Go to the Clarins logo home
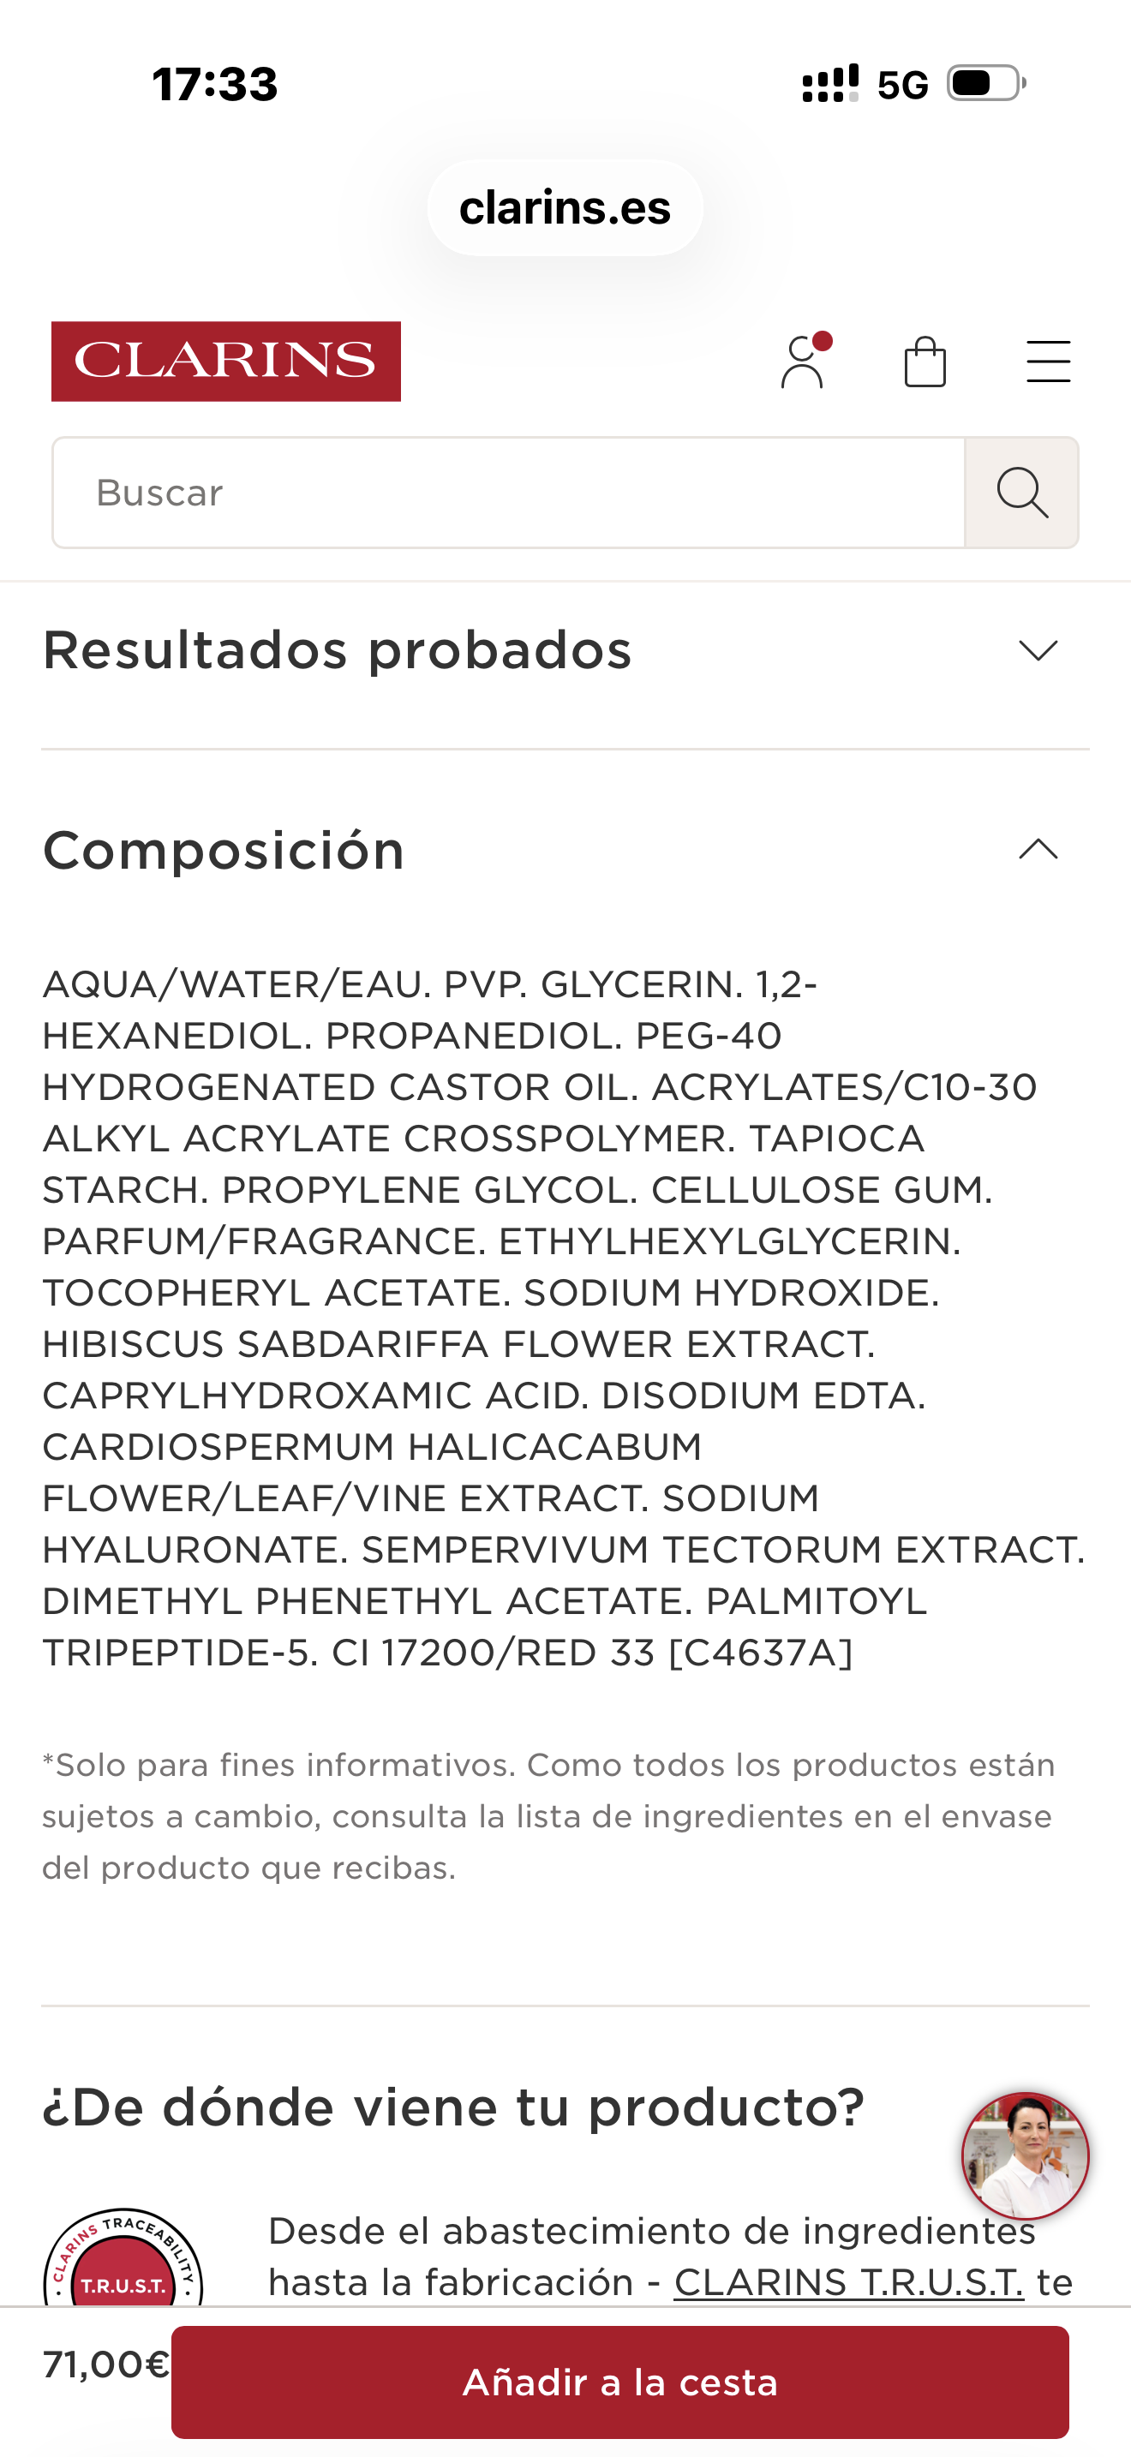 click(226, 362)
